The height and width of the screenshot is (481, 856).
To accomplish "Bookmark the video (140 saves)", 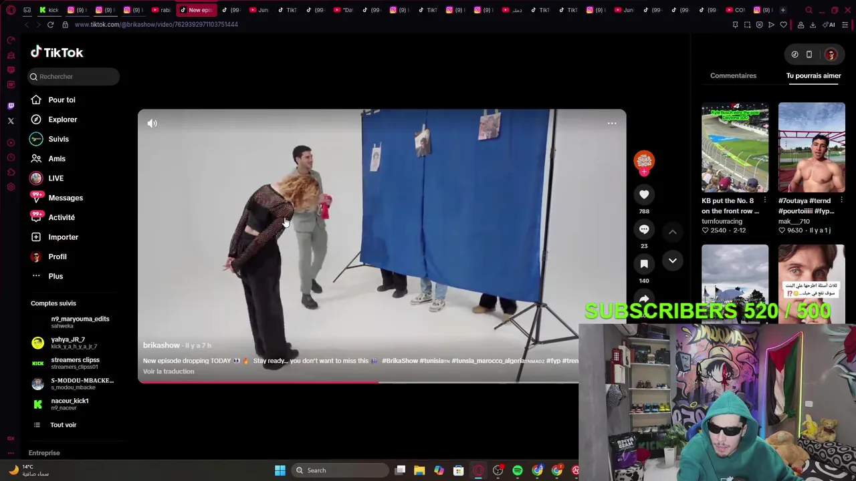I will coord(644,264).
